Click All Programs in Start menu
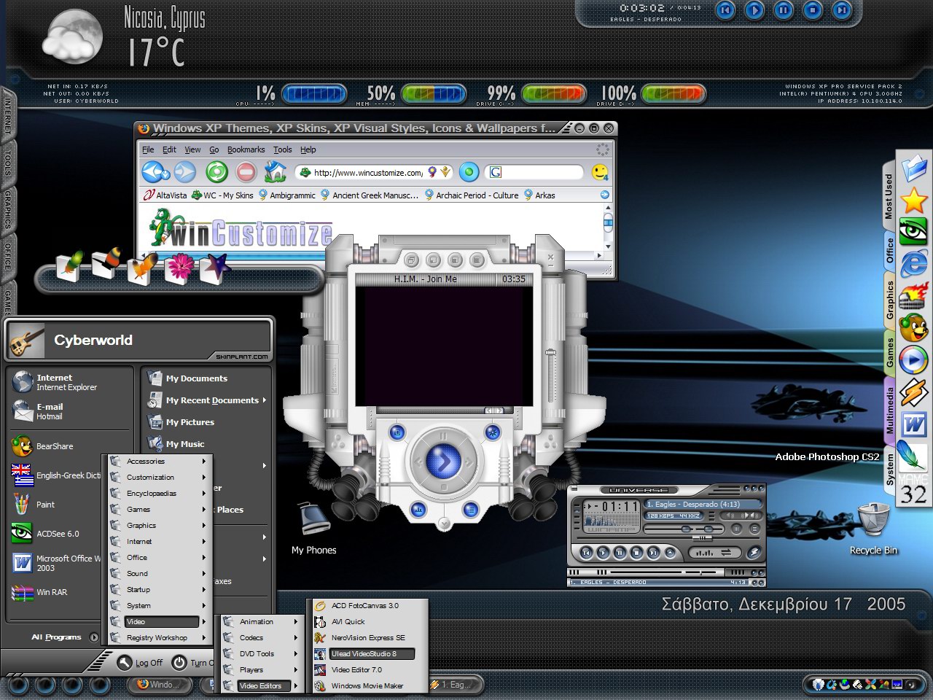Screen dimensions: 933x700 tap(64, 637)
